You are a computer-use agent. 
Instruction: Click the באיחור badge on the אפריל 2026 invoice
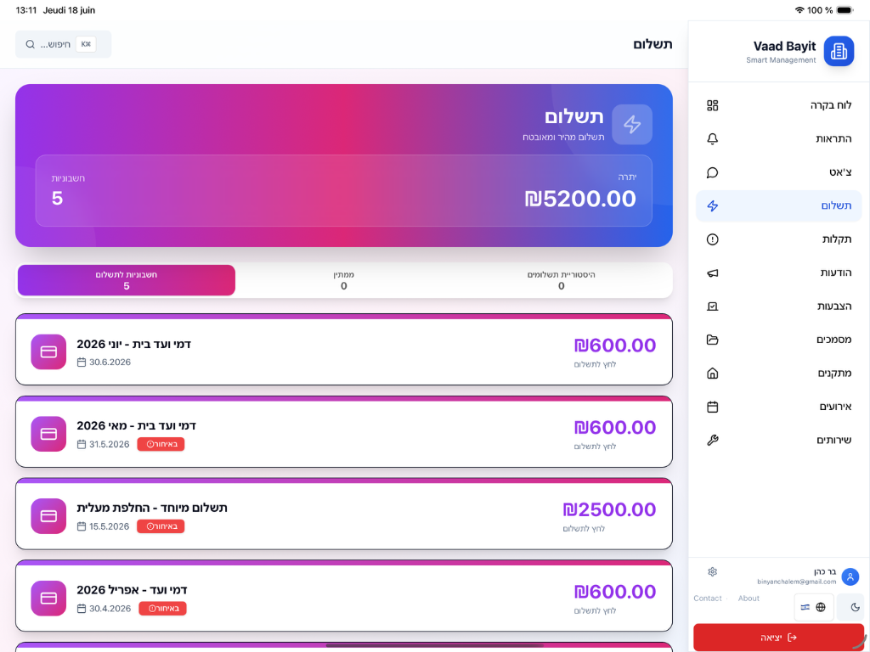click(162, 609)
